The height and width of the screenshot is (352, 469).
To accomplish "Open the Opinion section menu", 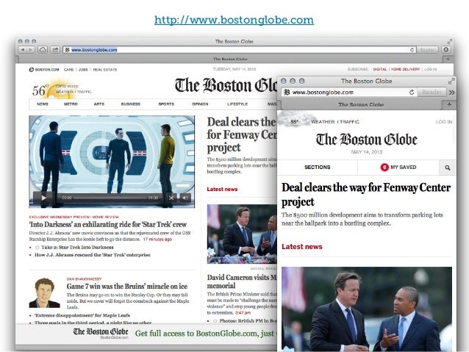I will pyautogui.click(x=200, y=104).
